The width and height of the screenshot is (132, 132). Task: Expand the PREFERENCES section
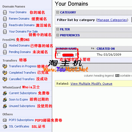click(58, 35)
